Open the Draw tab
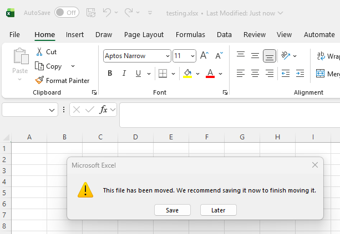 104,35
